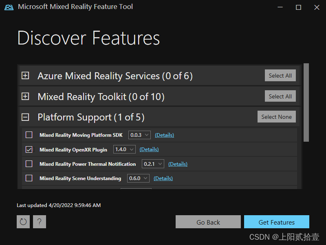Click Platform Support (1 of 5) heading
Image resolution: width=326 pixels, height=245 pixels.
pos(91,117)
